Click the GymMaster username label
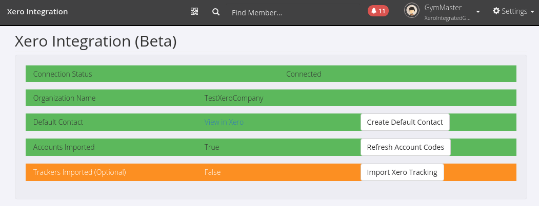The height and width of the screenshot is (206, 539). coord(443,8)
